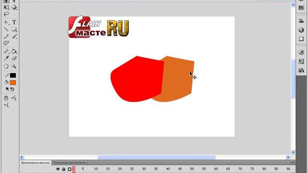Select the Zoom magnifier tool
The image size is (308, 173).
click(14, 66)
